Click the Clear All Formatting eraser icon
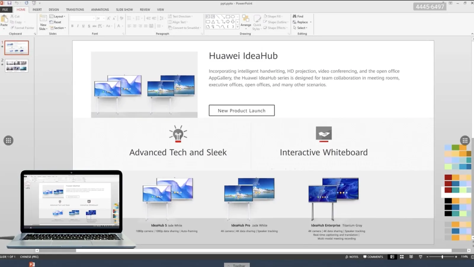The width and height of the screenshot is (474, 267). pos(121,18)
